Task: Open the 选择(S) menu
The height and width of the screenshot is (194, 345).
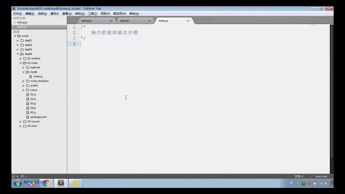Action: tap(42, 14)
